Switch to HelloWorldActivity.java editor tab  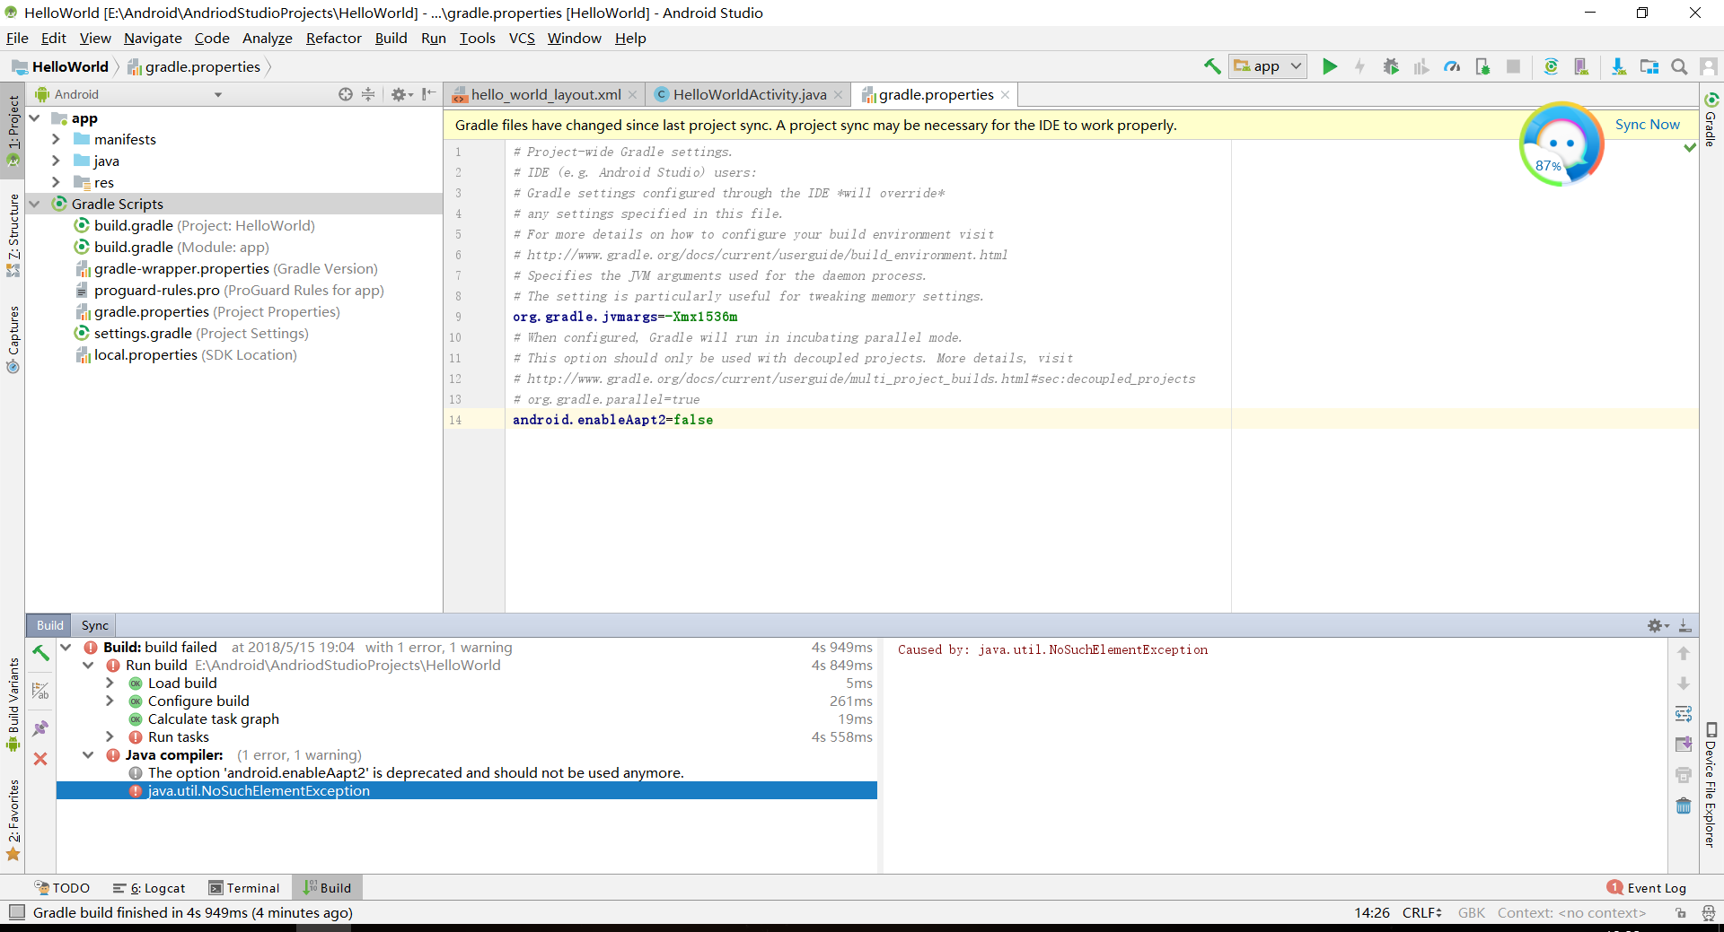pyautogui.click(x=749, y=94)
